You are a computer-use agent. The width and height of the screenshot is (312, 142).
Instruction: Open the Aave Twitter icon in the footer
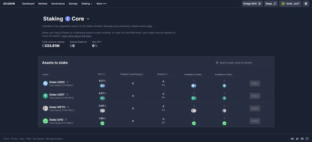click(x=297, y=139)
